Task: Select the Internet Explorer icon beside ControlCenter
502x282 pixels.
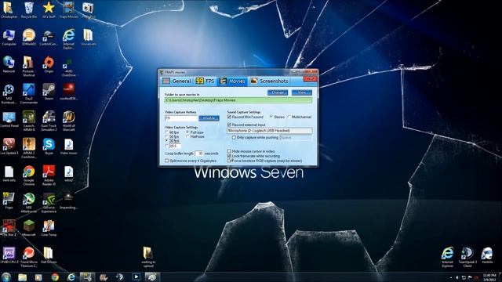Action: 68,38
